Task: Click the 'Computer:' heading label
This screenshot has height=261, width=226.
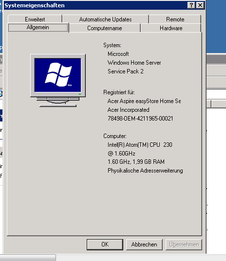Action: point(115,136)
